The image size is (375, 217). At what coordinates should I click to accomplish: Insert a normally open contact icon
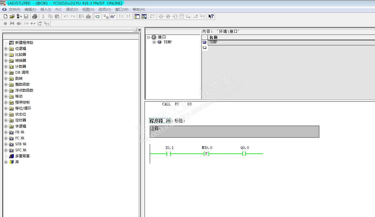tap(161, 16)
